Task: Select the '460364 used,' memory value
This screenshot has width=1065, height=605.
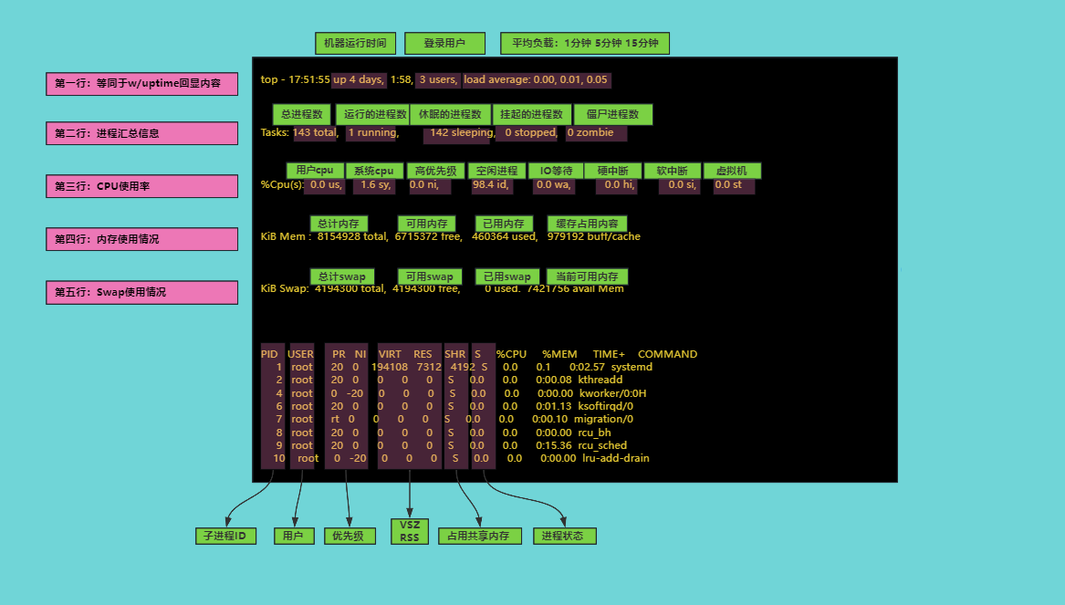Action: tap(505, 236)
